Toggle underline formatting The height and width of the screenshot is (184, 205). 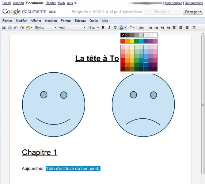(x=115, y=28)
